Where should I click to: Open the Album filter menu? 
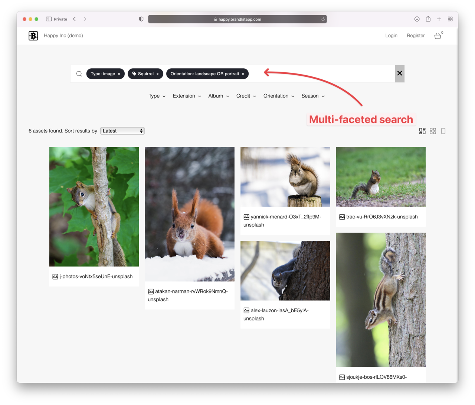[219, 96]
